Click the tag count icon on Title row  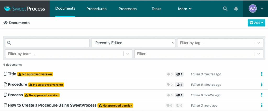(170, 74)
